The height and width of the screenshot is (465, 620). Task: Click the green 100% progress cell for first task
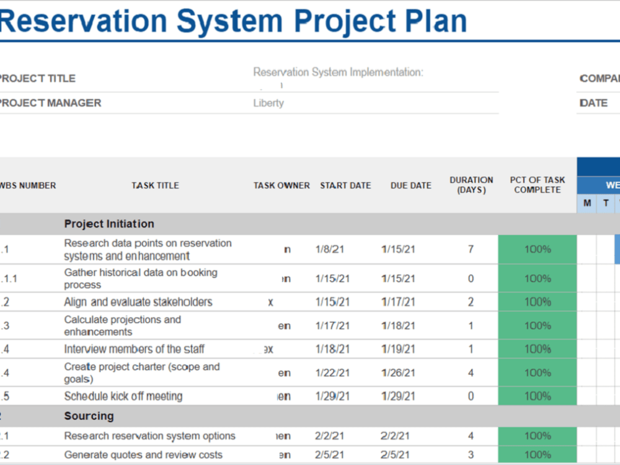click(536, 249)
